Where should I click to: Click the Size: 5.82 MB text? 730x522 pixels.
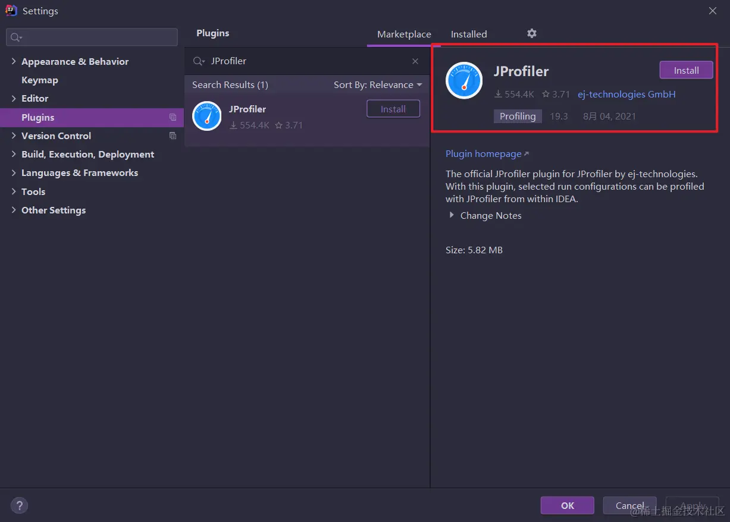[x=474, y=250]
